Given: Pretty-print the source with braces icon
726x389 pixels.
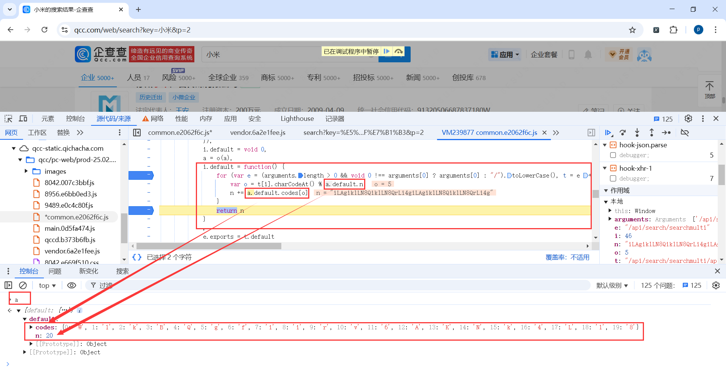Looking at the screenshot, I should (137, 257).
